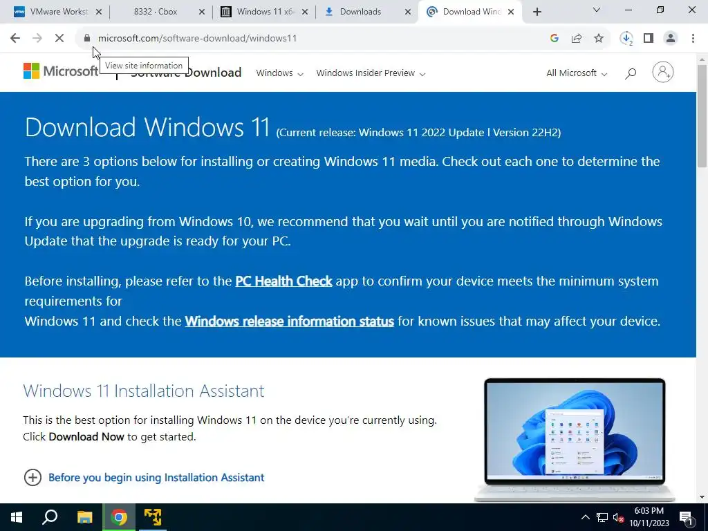Click scrollbar down arrow
This screenshot has width=708, height=531.
pyautogui.click(x=702, y=498)
